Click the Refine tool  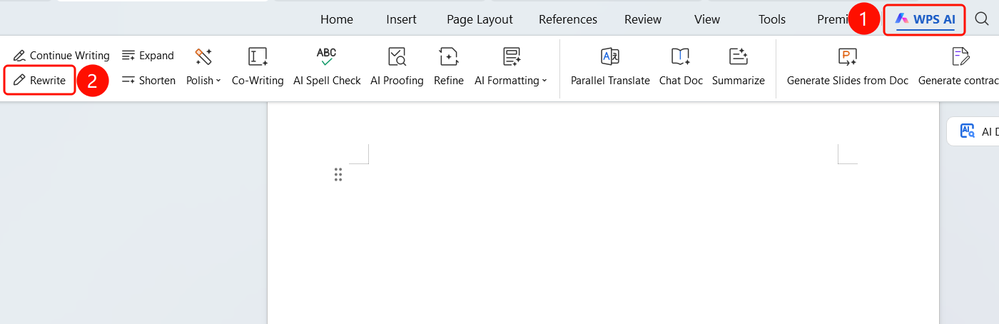(449, 67)
